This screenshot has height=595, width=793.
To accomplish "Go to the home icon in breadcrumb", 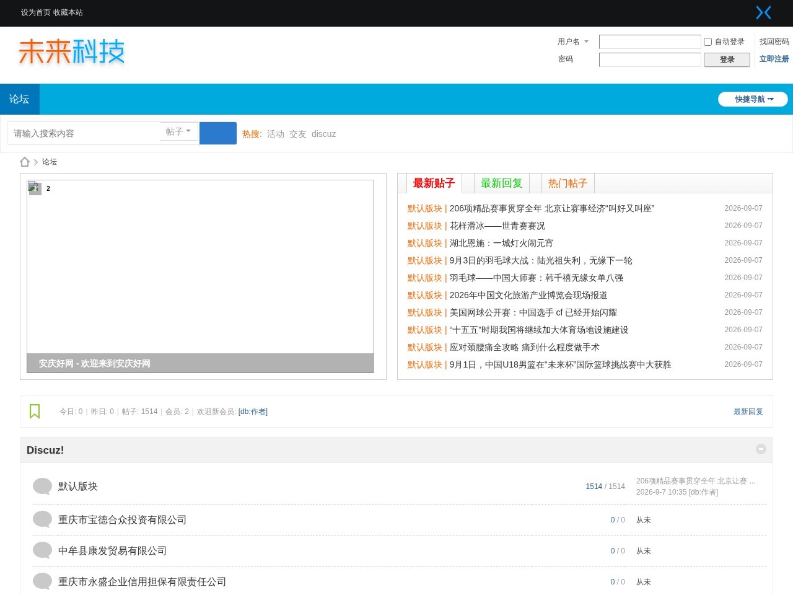I will [x=25, y=162].
